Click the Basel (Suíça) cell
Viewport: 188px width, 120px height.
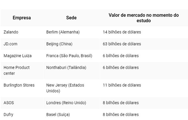[x=71, y=114]
